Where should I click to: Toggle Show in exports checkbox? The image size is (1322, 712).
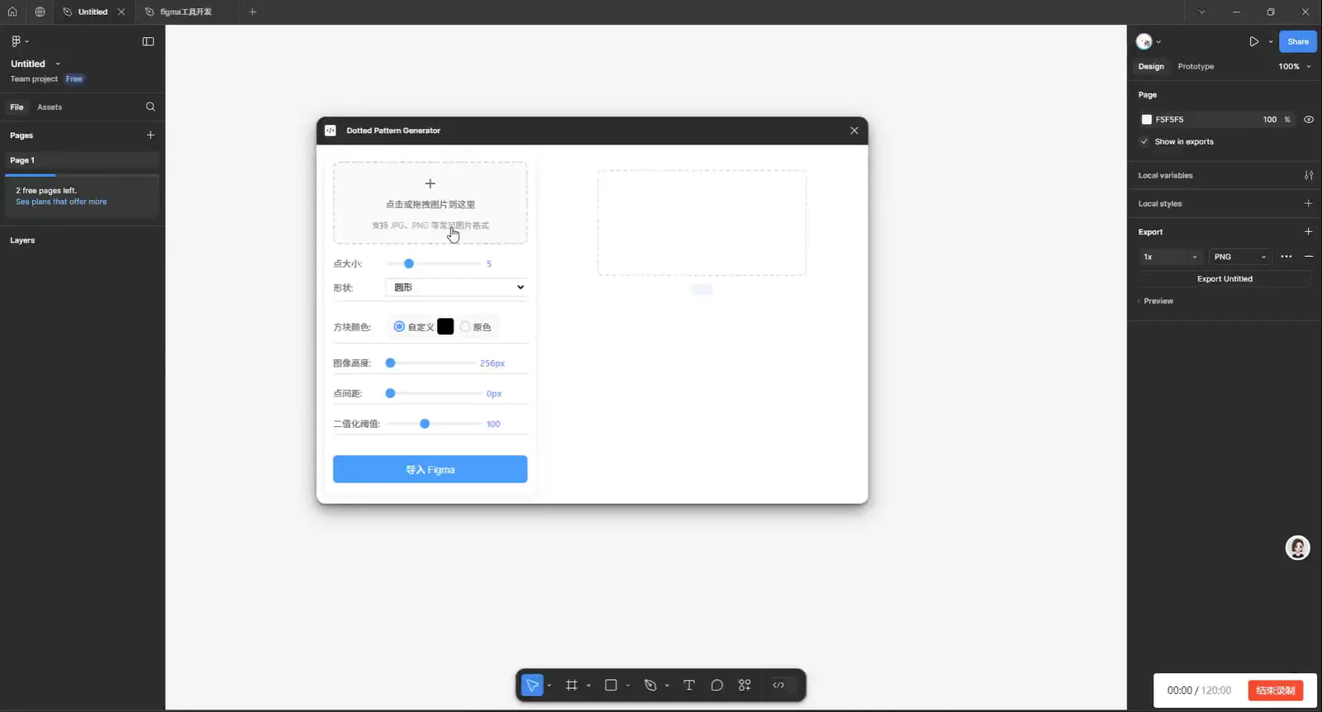click(1144, 141)
